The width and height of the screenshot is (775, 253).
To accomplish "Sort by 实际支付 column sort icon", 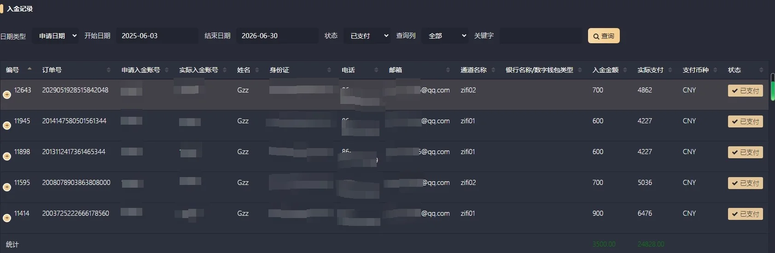I will pos(670,70).
